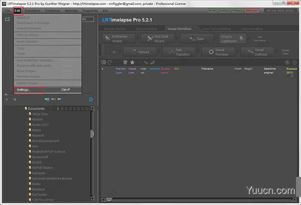Open the Keyframes menu
Screen dimensions: 301x205
click(53, 11)
